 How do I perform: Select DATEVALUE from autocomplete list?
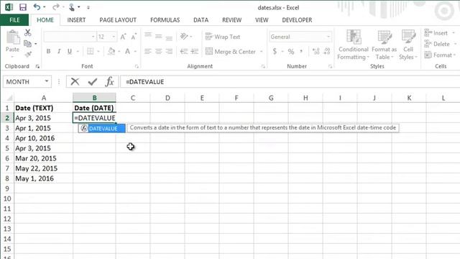(102, 128)
